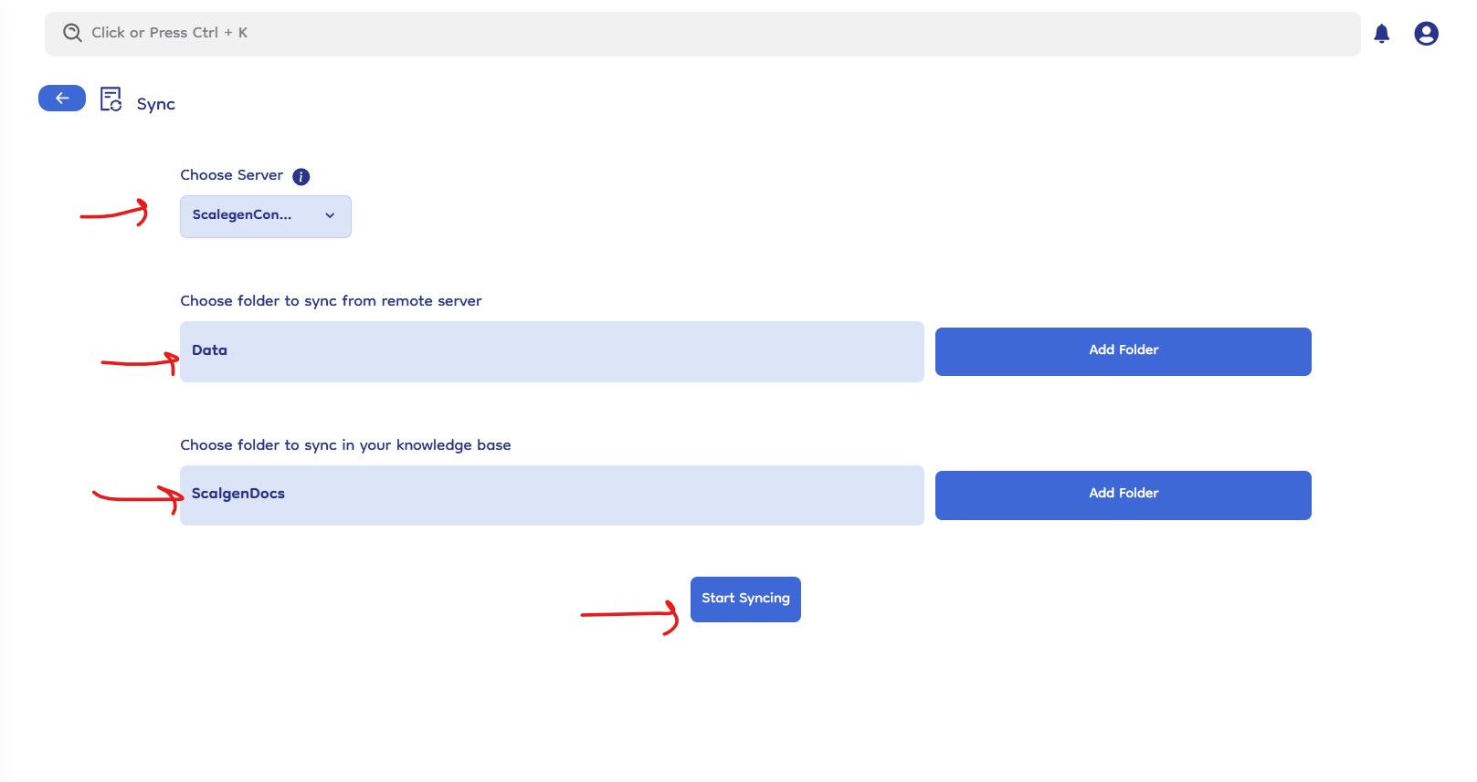The width and height of the screenshot is (1477, 782).
Task: Click the magnifier search icon
Action: click(x=72, y=33)
